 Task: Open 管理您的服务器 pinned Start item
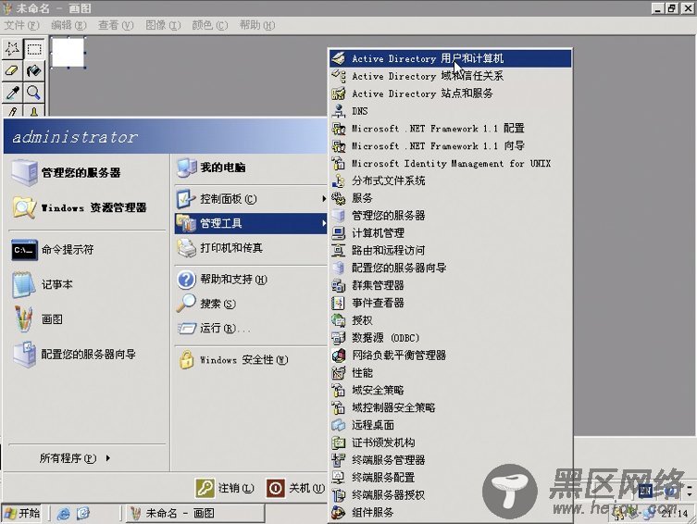tap(87, 172)
